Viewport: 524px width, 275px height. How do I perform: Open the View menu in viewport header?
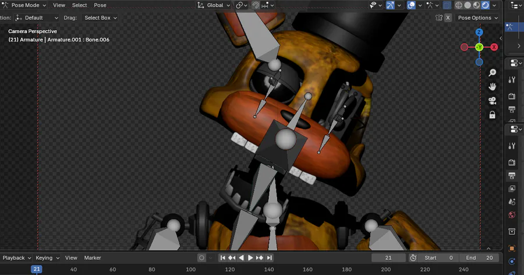59,5
